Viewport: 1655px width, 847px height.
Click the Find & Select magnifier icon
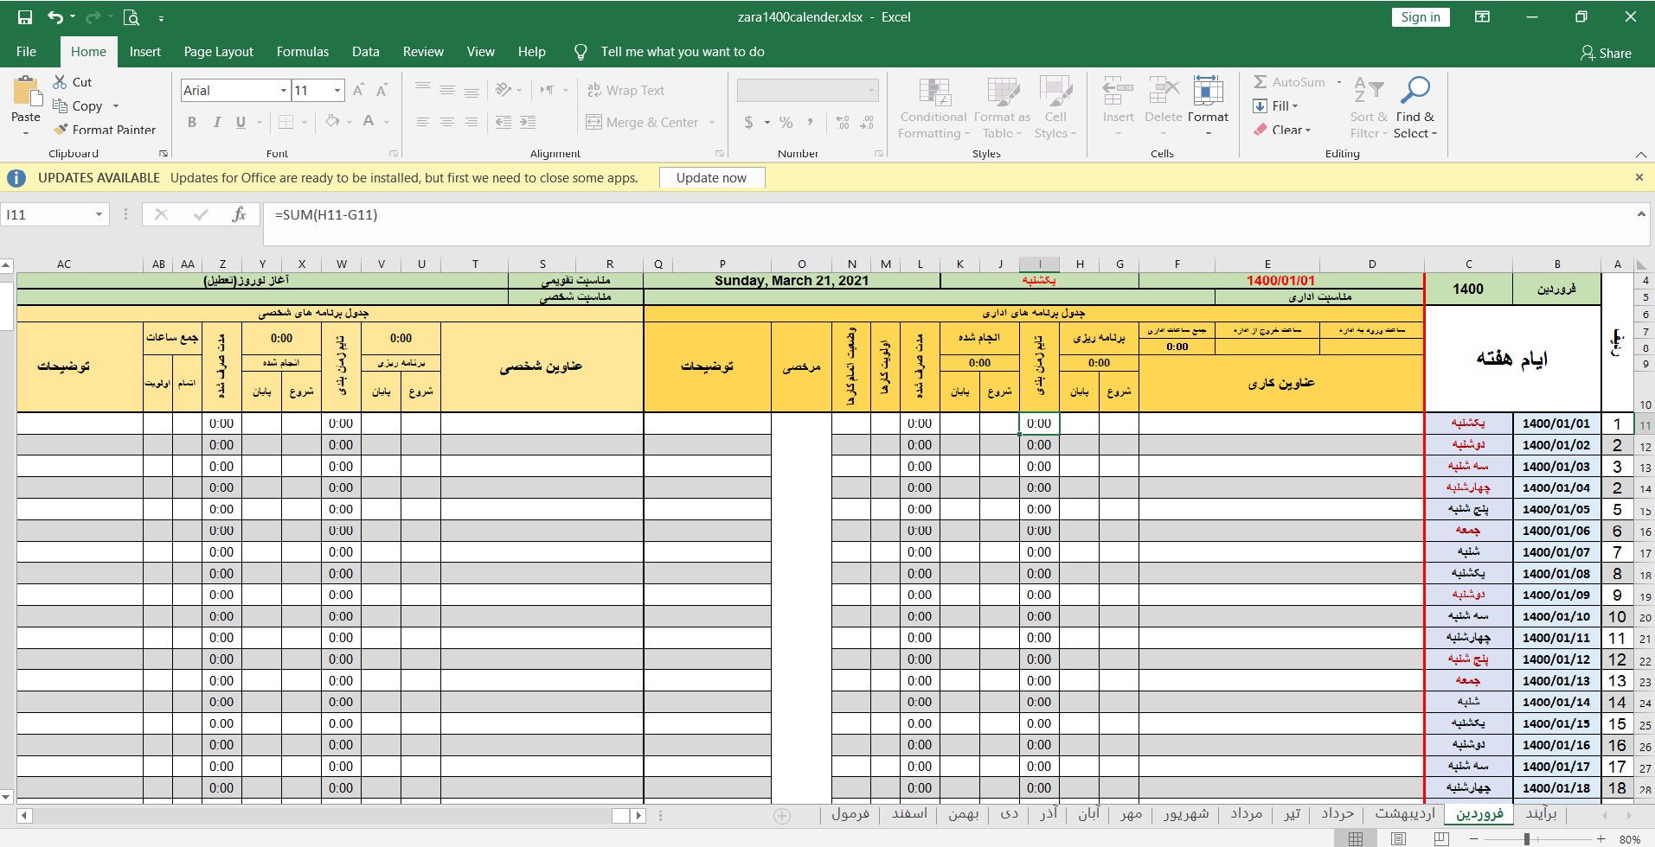(x=1415, y=90)
